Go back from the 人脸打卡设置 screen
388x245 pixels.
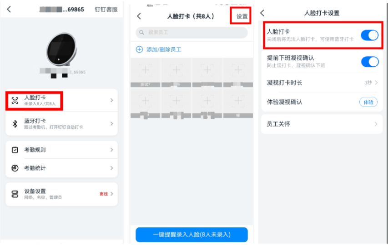[x=262, y=13]
